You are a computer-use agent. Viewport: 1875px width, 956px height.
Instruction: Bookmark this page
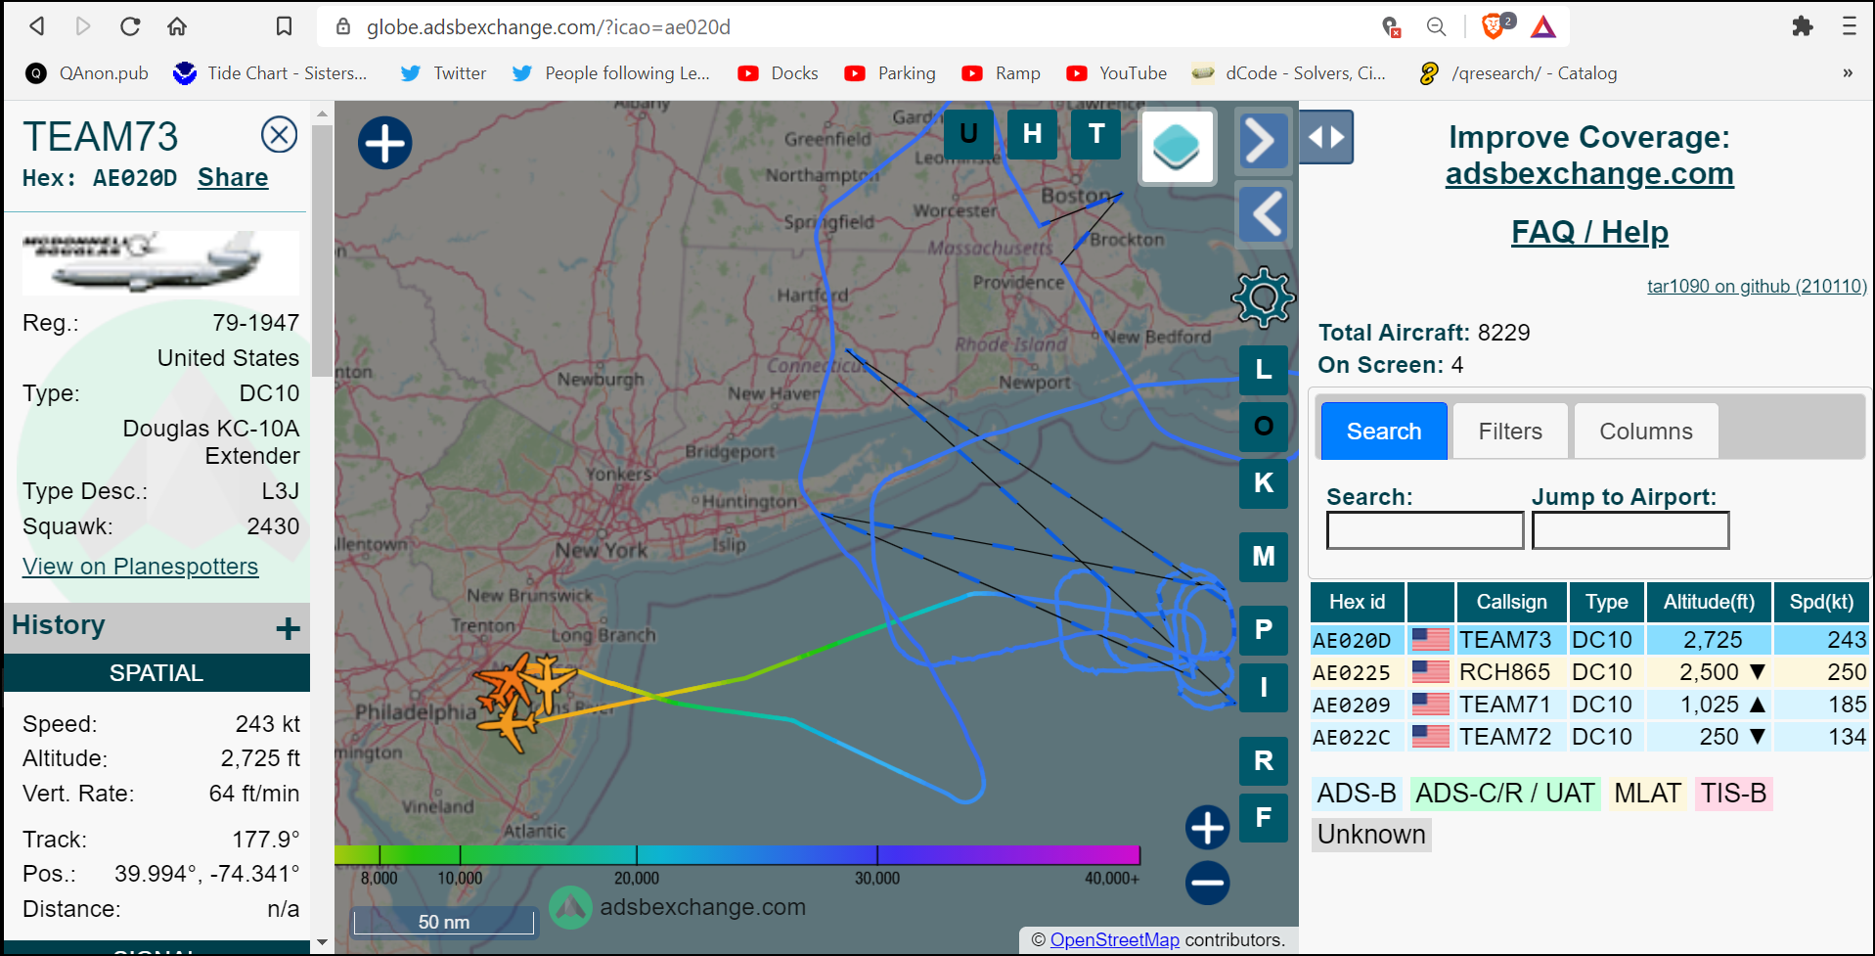[x=284, y=26]
